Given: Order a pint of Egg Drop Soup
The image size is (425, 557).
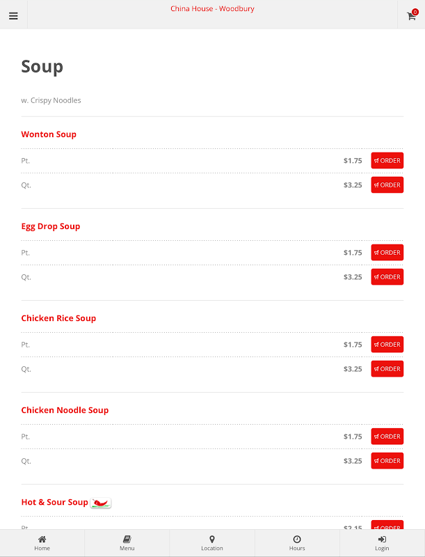Looking at the screenshot, I should (x=387, y=253).
